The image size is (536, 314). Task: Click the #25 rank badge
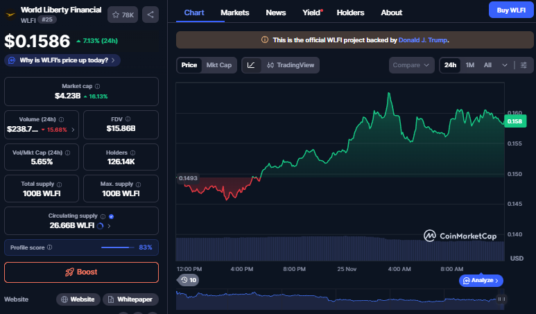pos(47,20)
